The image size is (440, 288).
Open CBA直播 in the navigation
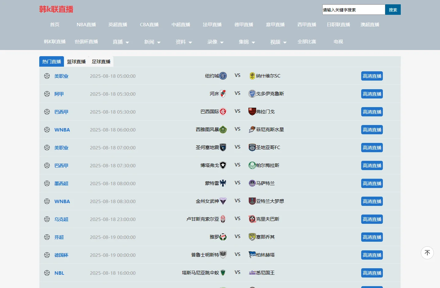[x=149, y=25]
